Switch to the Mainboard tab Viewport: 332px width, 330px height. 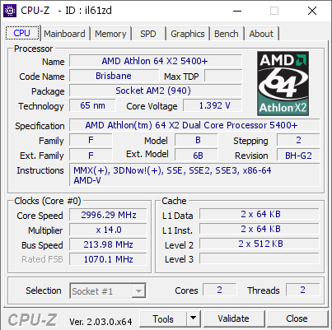(x=64, y=34)
